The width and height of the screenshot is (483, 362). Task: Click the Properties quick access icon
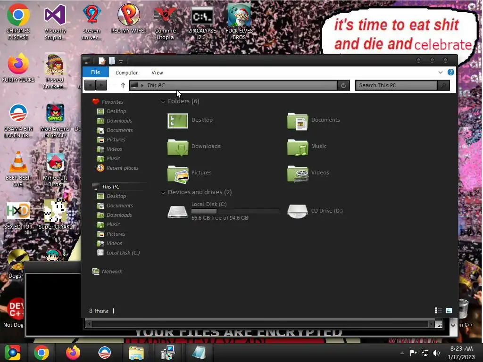(102, 61)
